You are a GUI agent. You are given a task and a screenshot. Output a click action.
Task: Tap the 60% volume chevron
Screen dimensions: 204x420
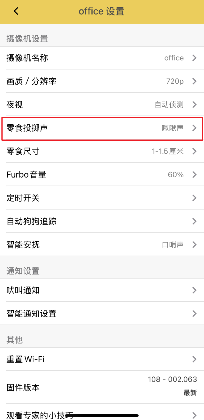pyautogui.click(x=195, y=174)
